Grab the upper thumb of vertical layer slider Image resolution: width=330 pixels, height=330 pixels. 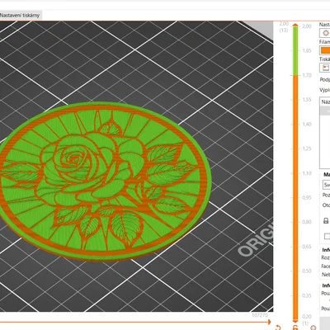(295, 26)
